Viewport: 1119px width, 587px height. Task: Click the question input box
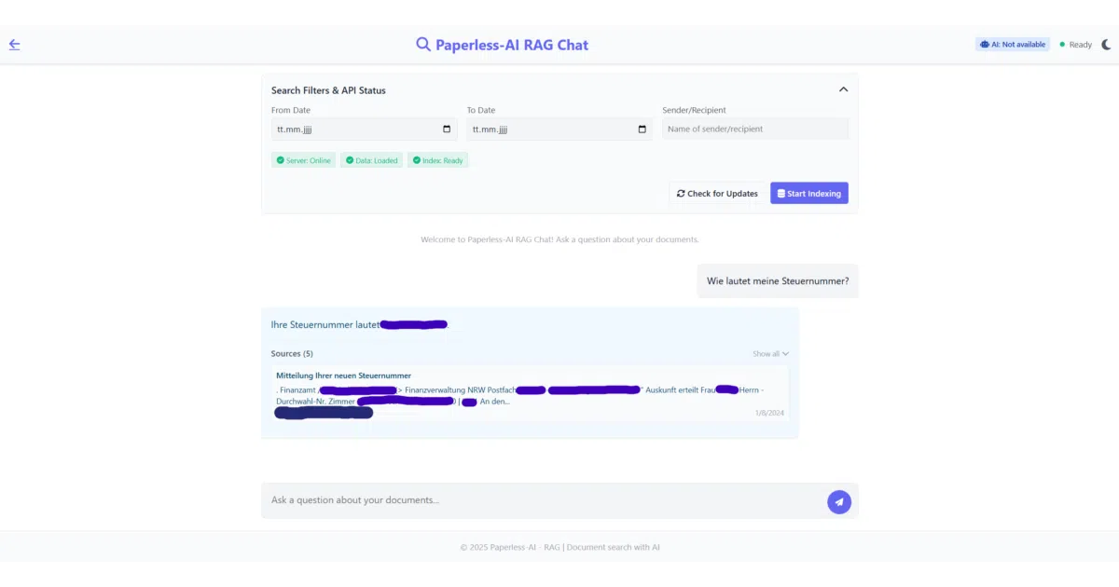tap(559, 500)
